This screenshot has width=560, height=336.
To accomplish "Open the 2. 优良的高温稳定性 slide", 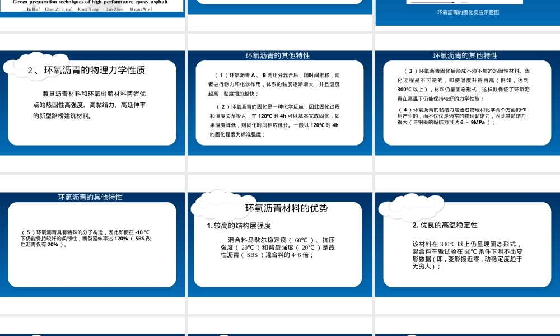I will coord(468,245).
